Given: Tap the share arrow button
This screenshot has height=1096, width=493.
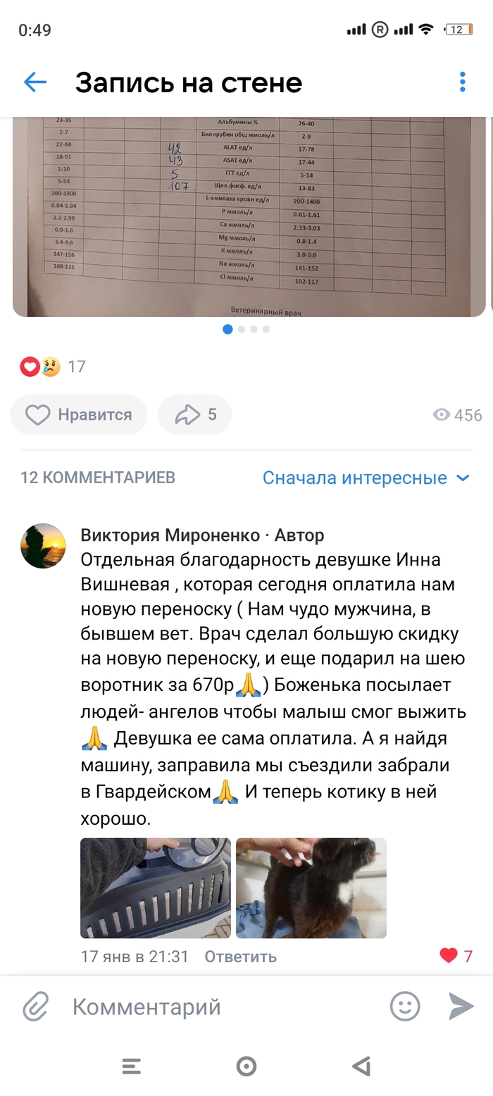Looking at the screenshot, I should (195, 415).
